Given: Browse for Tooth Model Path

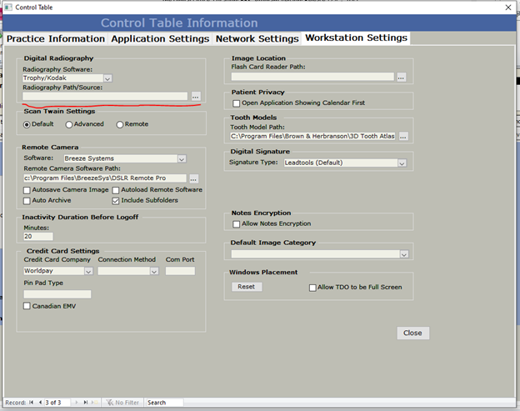Looking at the screenshot, I should pos(402,136).
